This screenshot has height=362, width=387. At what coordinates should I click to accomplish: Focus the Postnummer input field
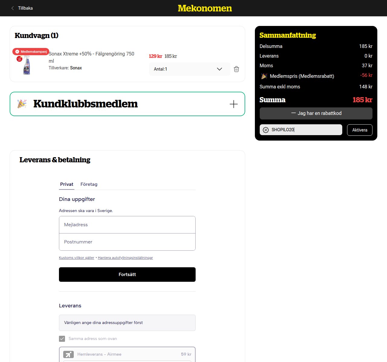click(x=127, y=242)
